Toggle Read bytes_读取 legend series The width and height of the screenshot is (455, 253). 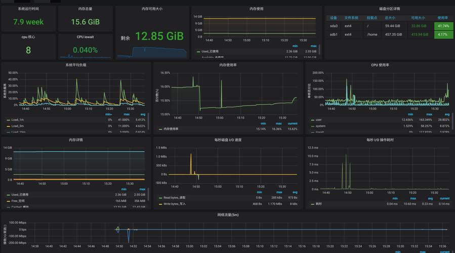point(175,198)
